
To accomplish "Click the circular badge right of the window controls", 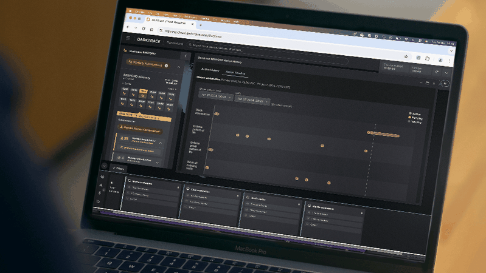I will tap(445, 84).
